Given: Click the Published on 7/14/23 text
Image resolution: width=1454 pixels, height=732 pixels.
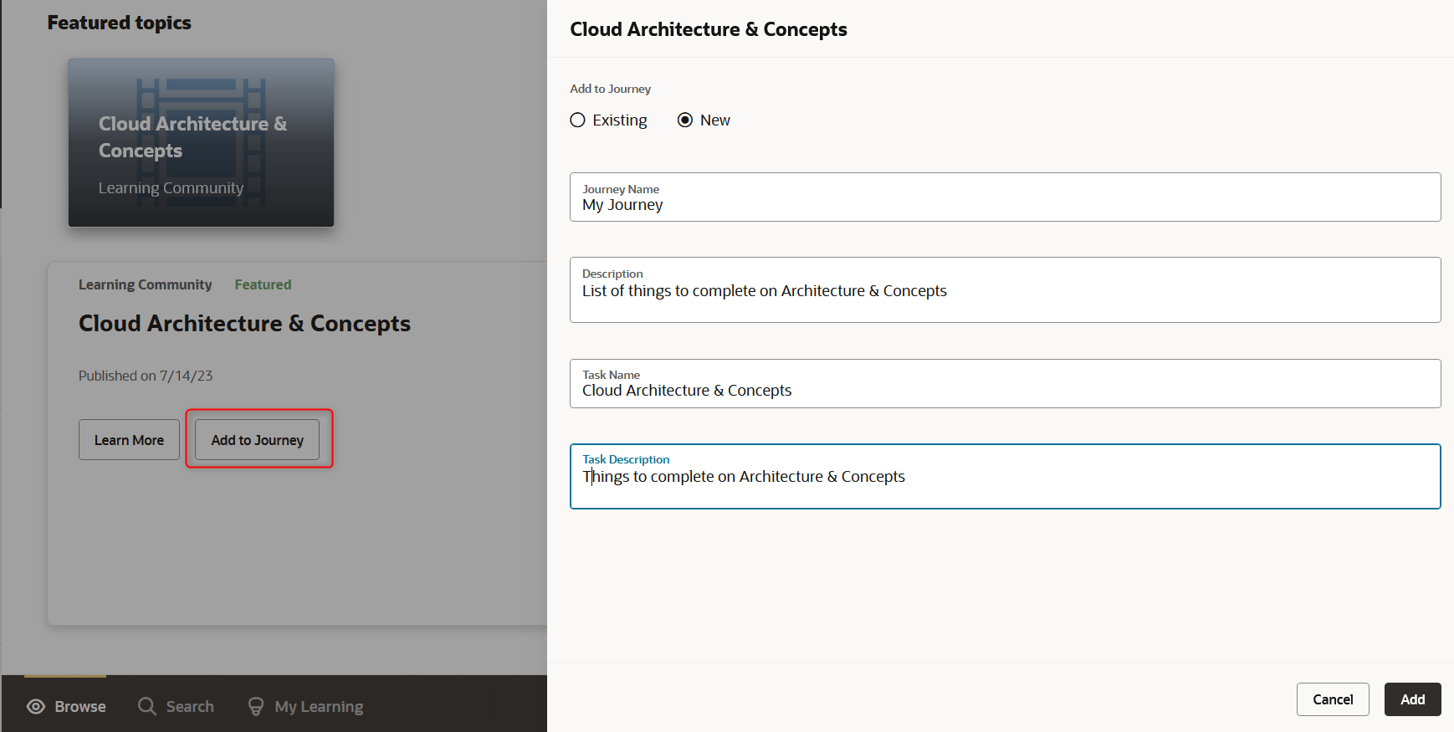Looking at the screenshot, I should 146,376.
